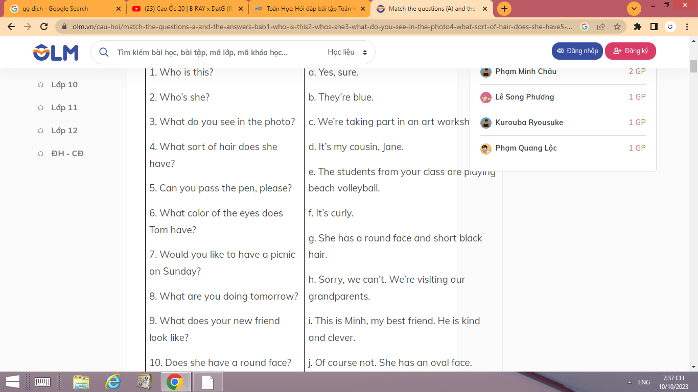Select the ĐH - CĐ option

pyautogui.click(x=67, y=154)
